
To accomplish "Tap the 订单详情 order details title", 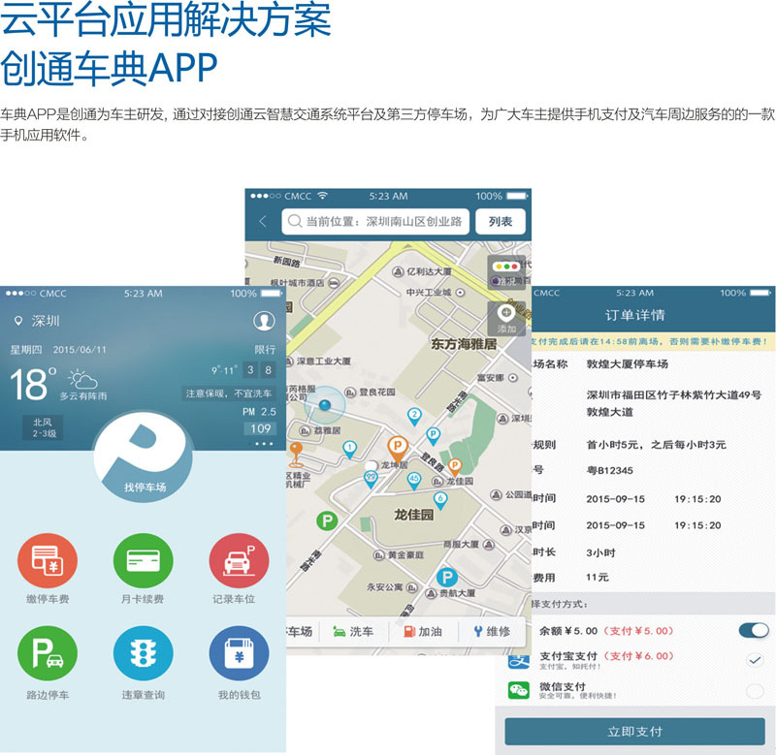I will coord(634,315).
